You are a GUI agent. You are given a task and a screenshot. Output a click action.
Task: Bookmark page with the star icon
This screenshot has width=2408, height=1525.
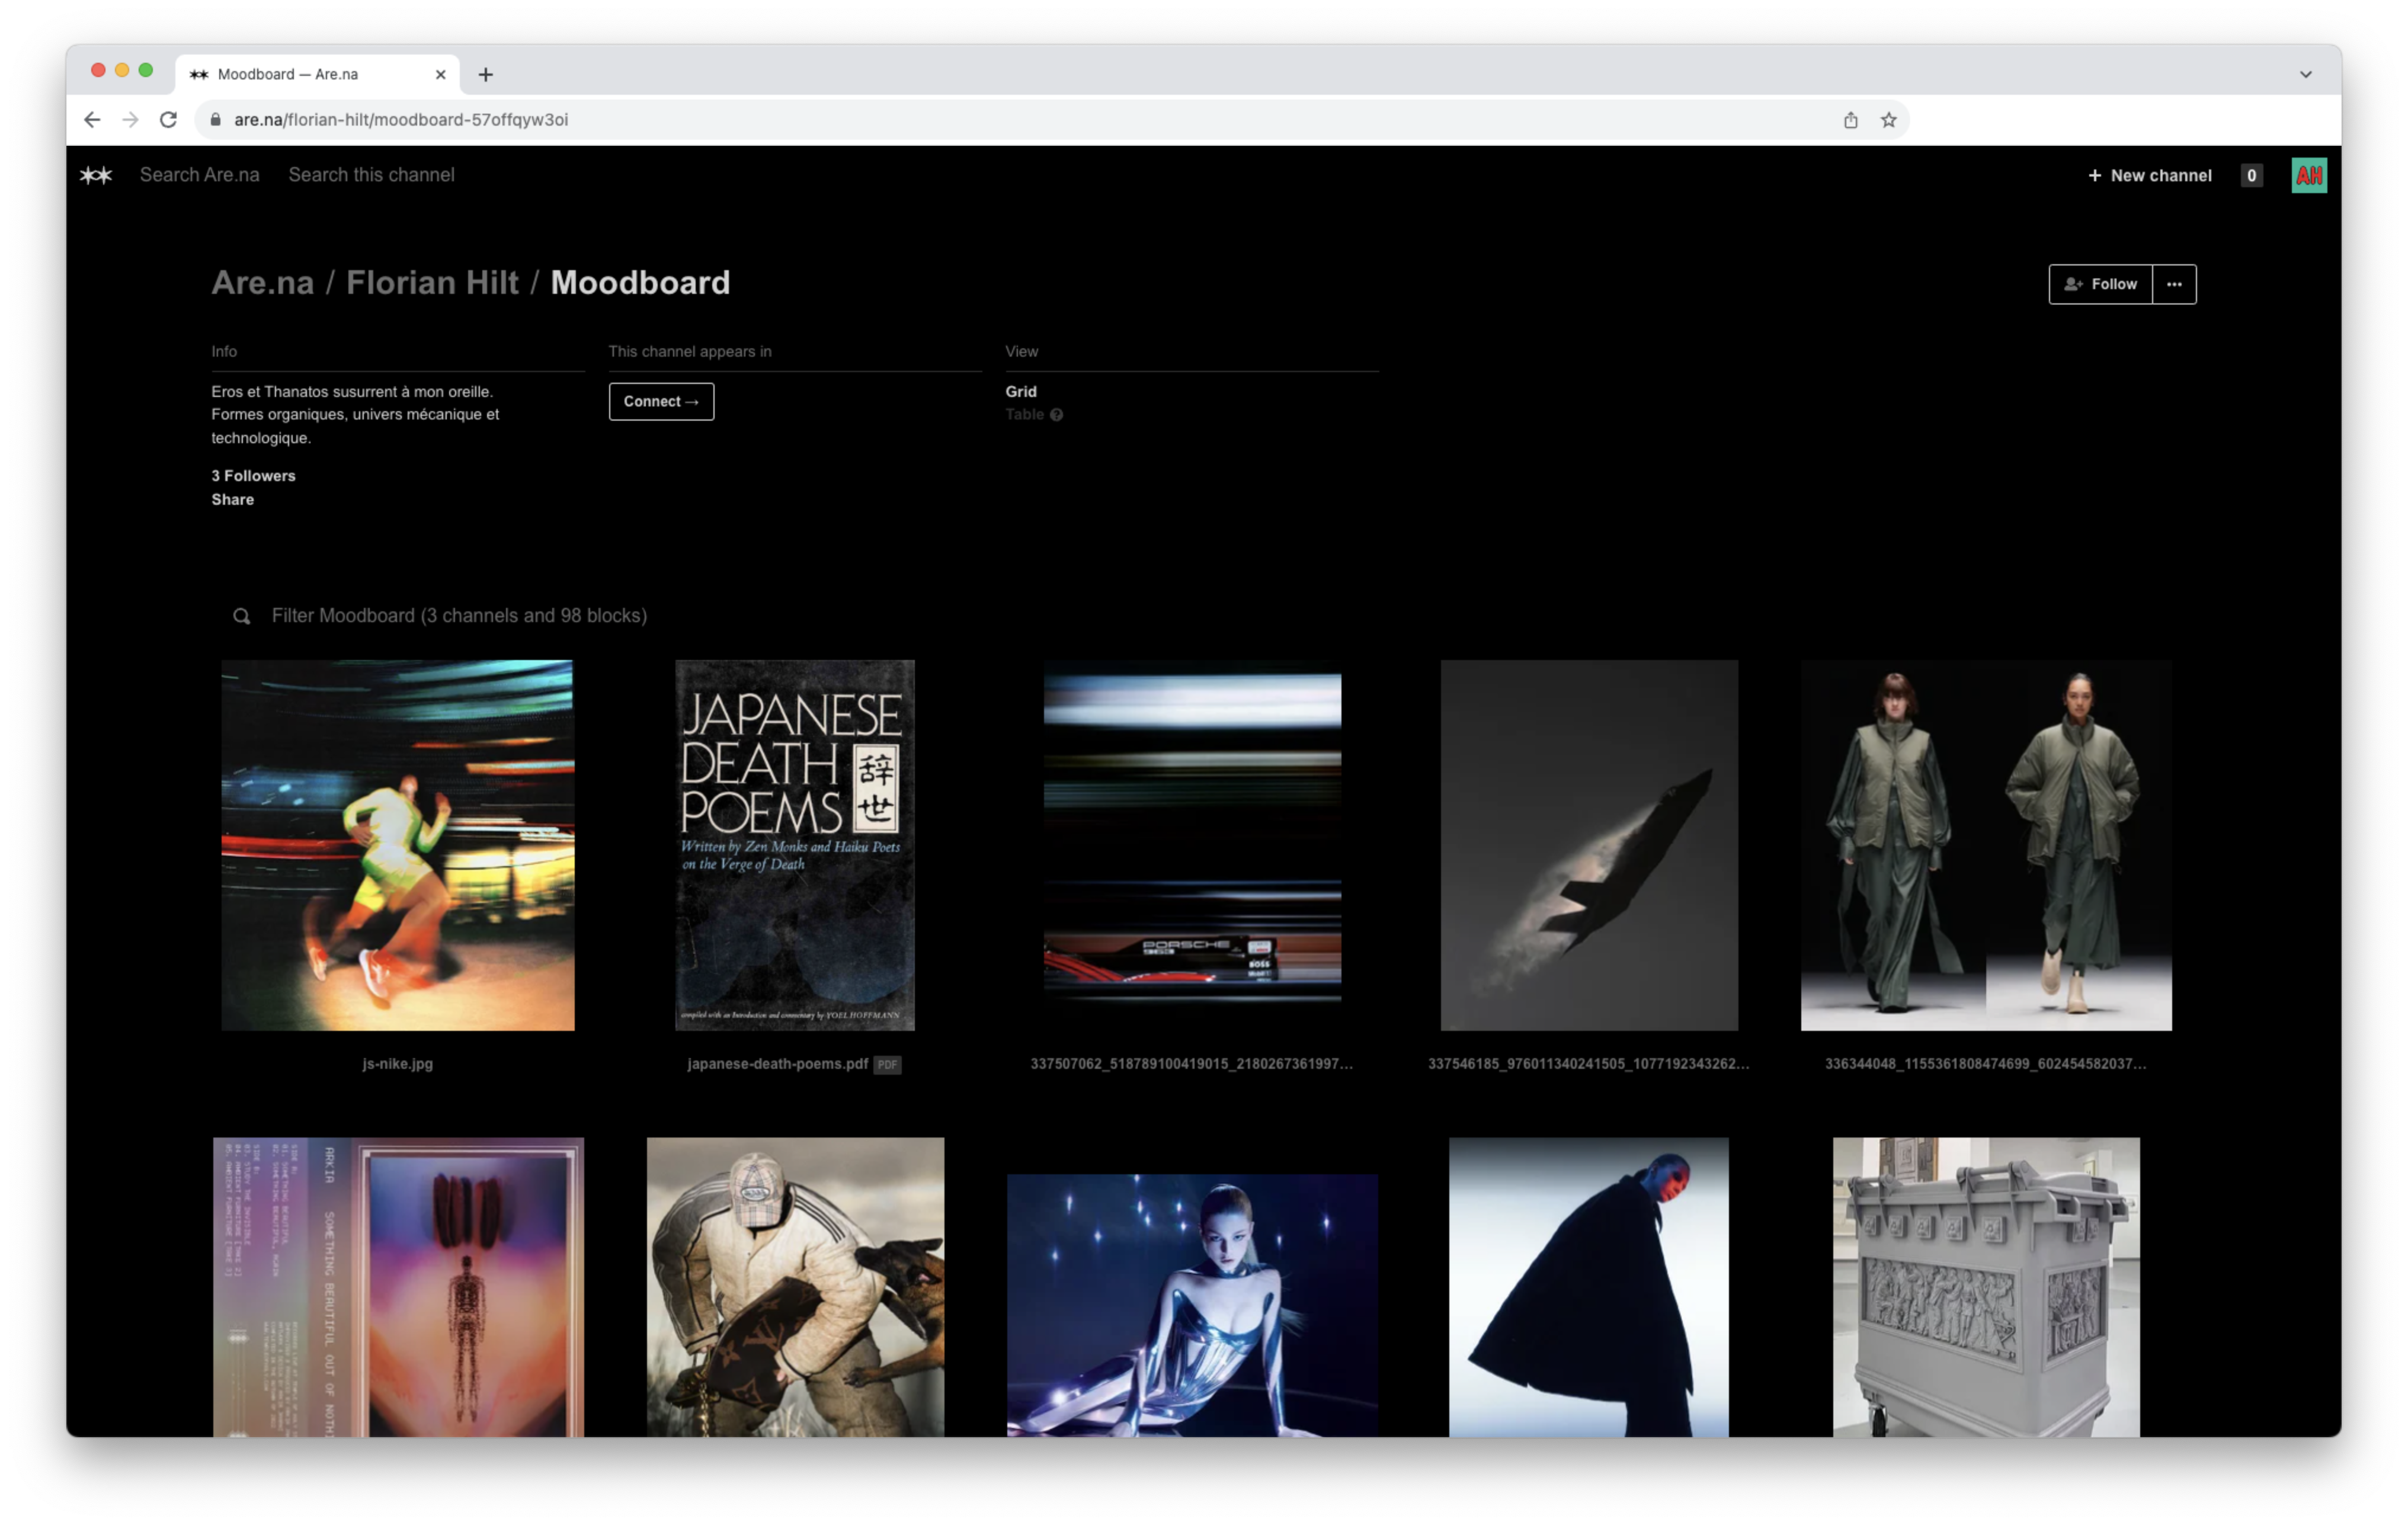1888,120
